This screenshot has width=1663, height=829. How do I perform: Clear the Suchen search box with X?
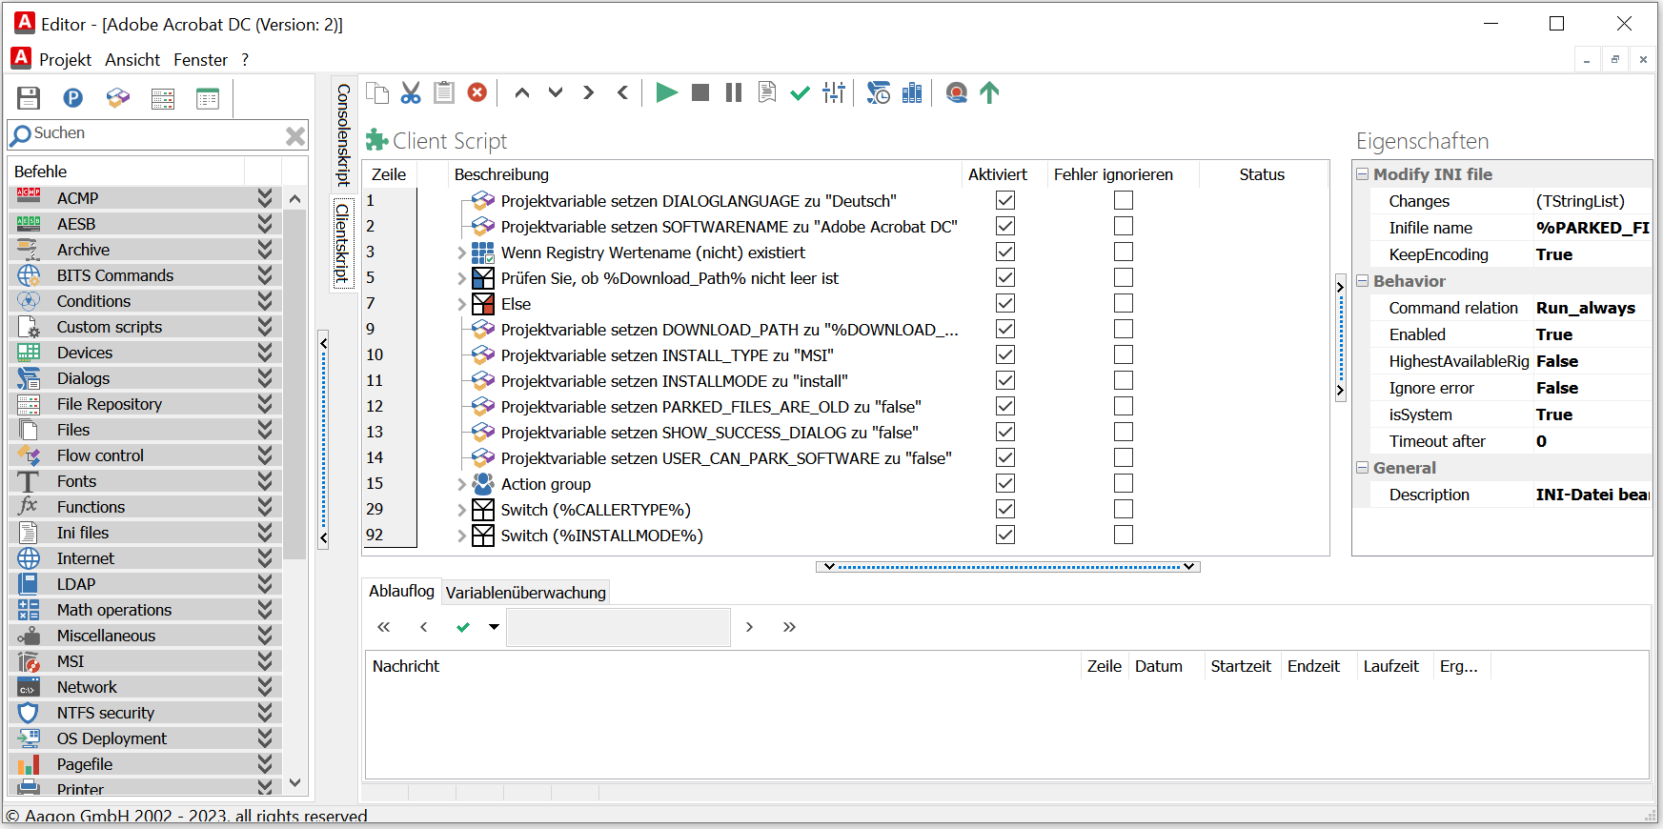[295, 136]
